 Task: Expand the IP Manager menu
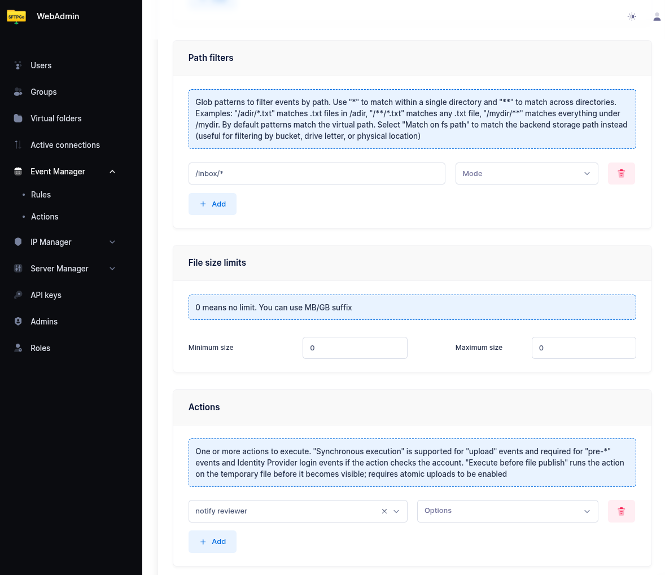tap(112, 242)
